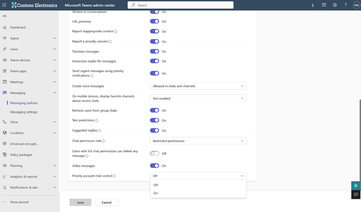Viewport: 361px width, 212px height.
Task: Toggle Report a security concern switch
Action: pyautogui.click(x=155, y=41)
